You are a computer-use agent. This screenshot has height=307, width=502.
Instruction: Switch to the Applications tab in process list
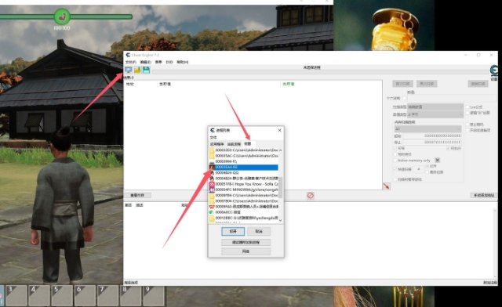click(x=216, y=144)
